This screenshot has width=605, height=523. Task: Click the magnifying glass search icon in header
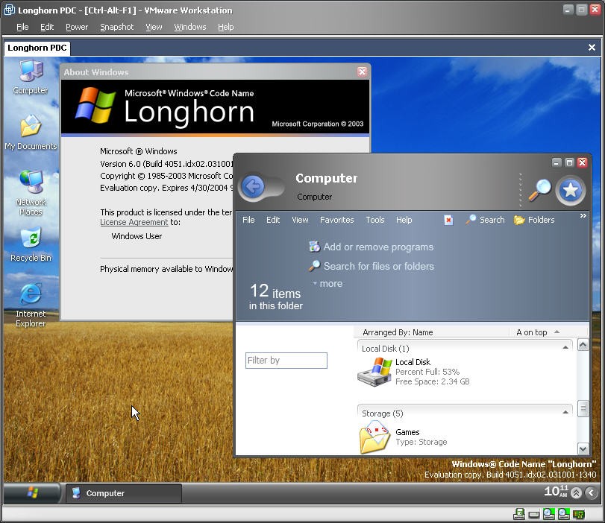pos(539,190)
